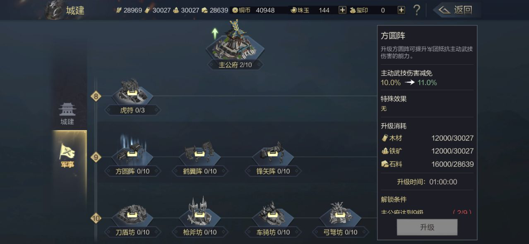
Task: Click the level 9 tier marker
Action: [96, 157]
